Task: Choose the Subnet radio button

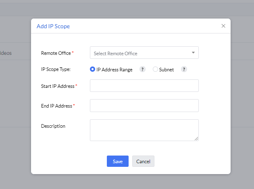Action: point(156,69)
